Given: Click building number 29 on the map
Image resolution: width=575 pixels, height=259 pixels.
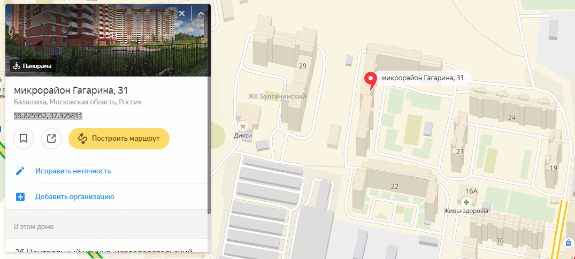Looking at the screenshot, I should 303,66.
